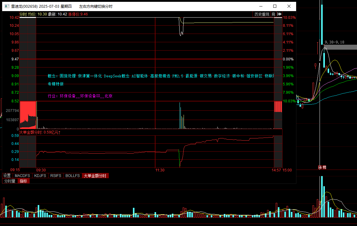The image size is (357, 226).
Task: Click the 11:30 time axis label
Action: point(160,170)
